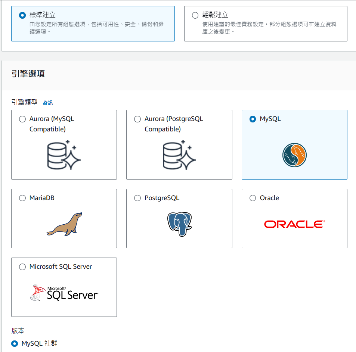
Task: Click the Microsoft SQL Server logo
Action: coord(64,293)
